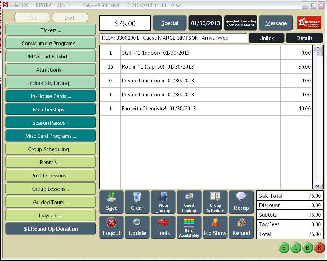Click the Special button

[170, 23]
